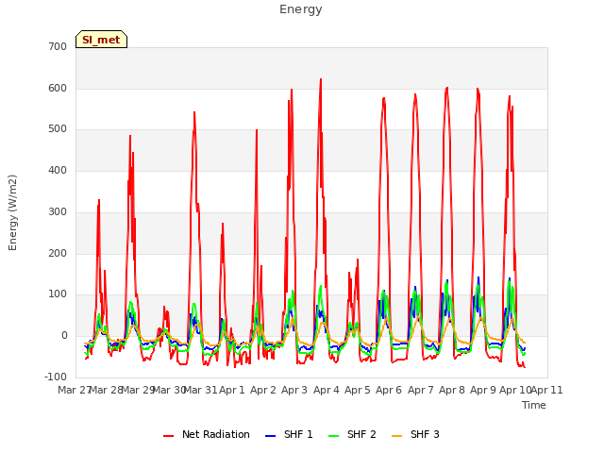Click the 0 y-axis tick label
Screen dimensions: 604x453
64,336
